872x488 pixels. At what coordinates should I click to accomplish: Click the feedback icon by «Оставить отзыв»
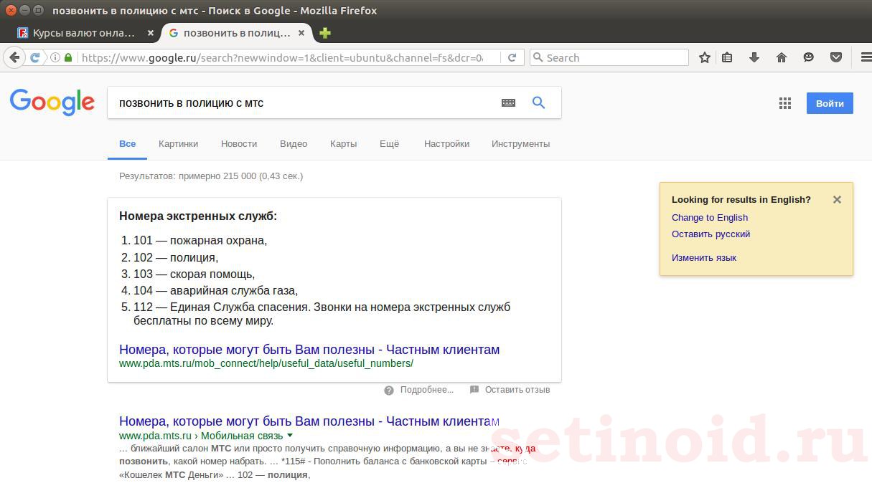click(474, 390)
